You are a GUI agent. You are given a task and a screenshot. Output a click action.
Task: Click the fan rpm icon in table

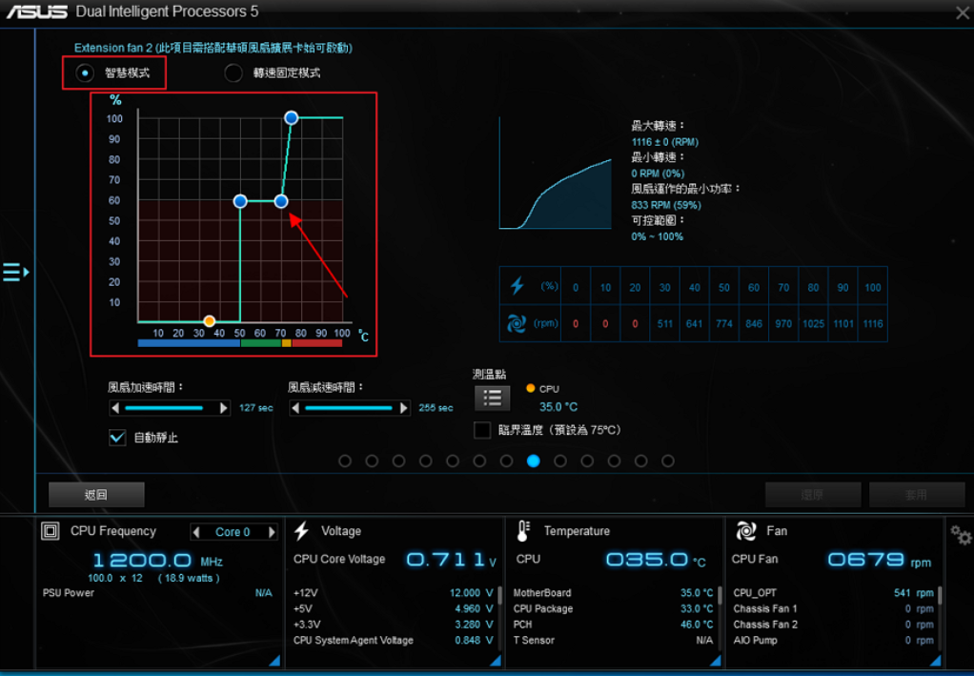tap(517, 324)
